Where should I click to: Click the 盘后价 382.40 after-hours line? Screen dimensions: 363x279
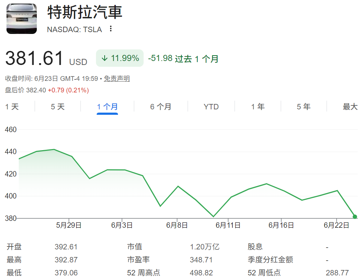(47, 90)
